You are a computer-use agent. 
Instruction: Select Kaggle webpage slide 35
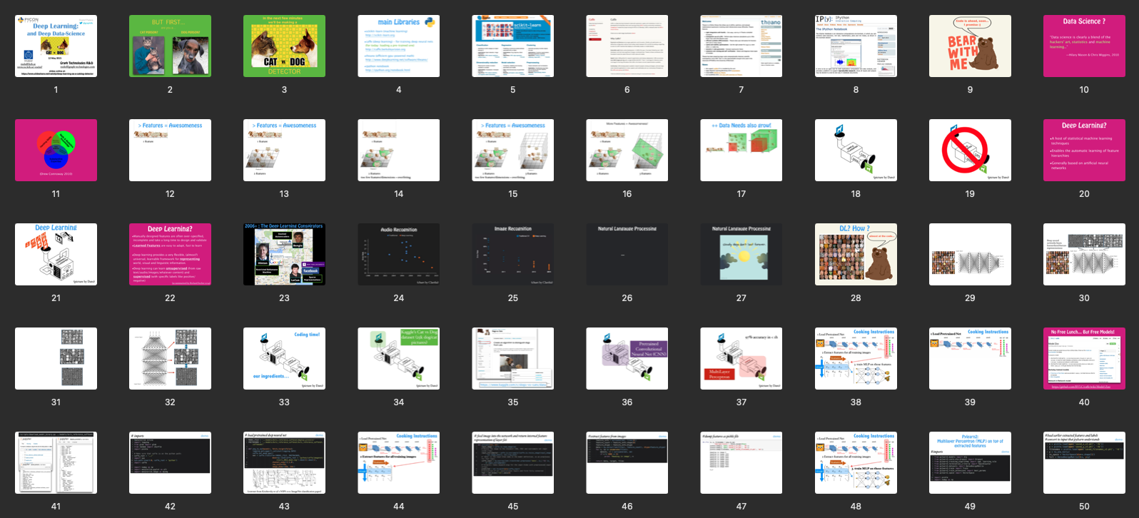(512, 358)
